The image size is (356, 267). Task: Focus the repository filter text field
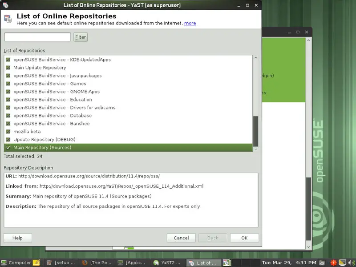tap(37, 37)
